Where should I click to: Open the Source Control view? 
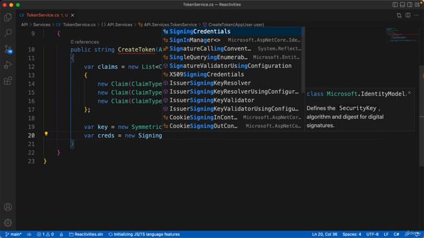tap(8, 49)
